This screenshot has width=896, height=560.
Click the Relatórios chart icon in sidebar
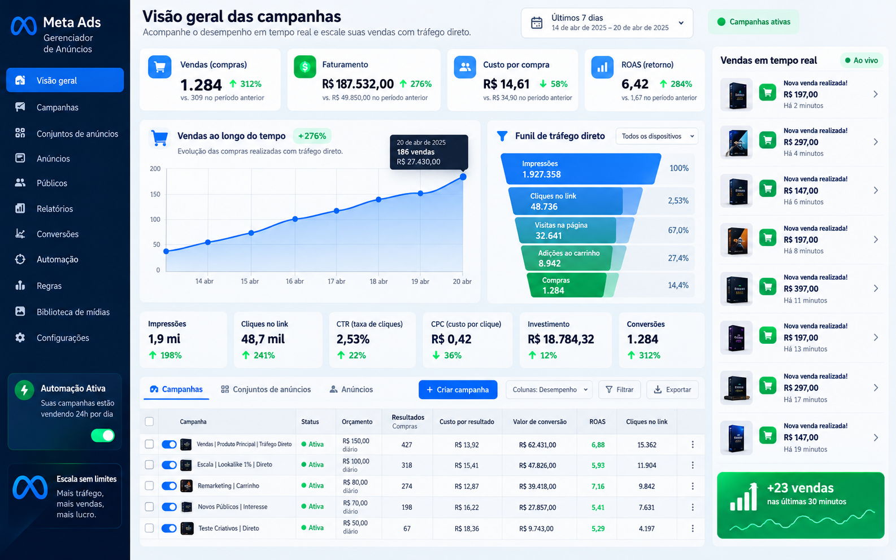pos(20,208)
